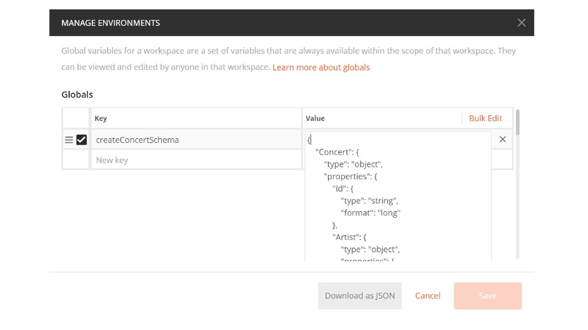Click the Download as JSON button

359,296
